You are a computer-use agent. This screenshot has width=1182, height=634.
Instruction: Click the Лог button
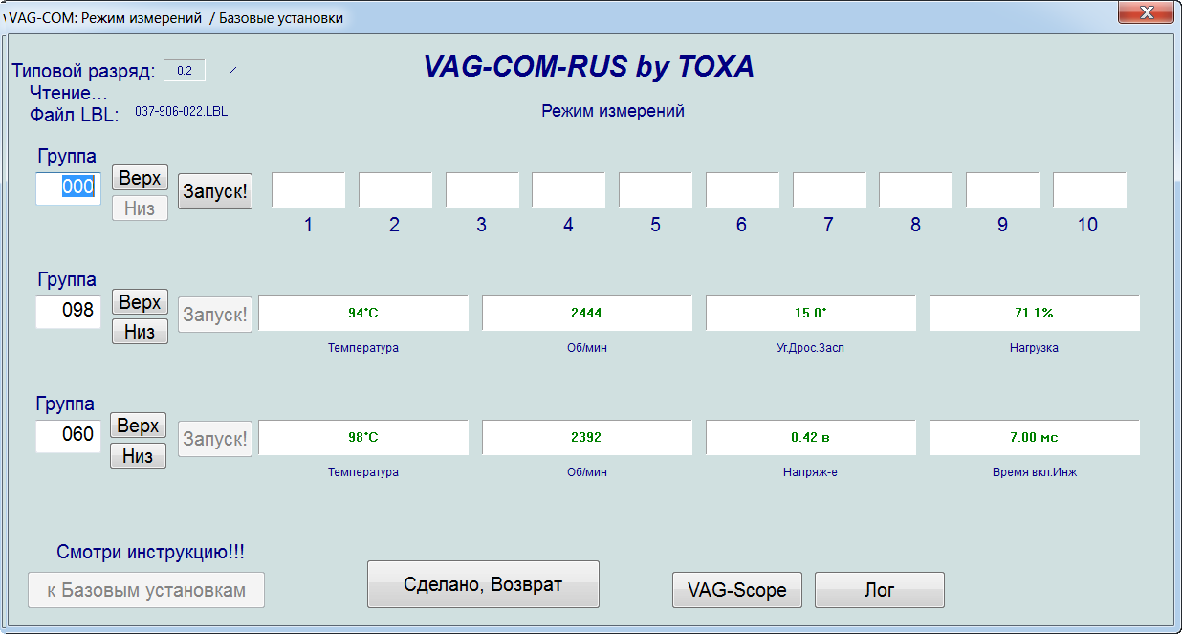coord(880,590)
